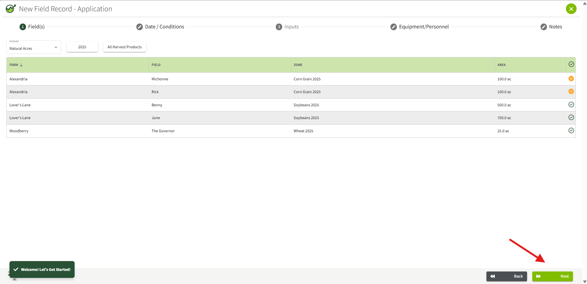The height and width of the screenshot is (284, 587).
Task: Toggle the select-all checkmark in the table header
Action: (571, 64)
